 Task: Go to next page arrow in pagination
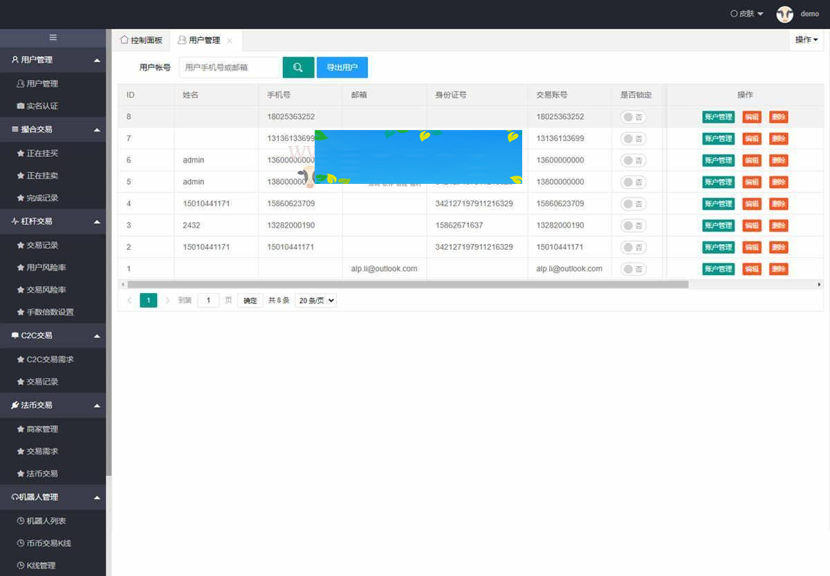(167, 300)
